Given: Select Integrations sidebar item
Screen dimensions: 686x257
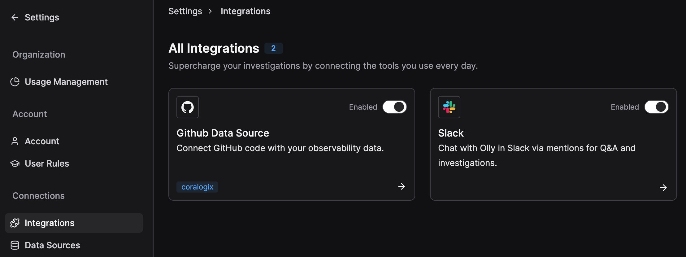Looking at the screenshot, I should [x=74, y=223].
